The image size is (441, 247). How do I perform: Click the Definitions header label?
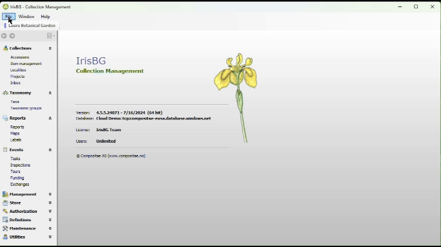pos(20,220)
